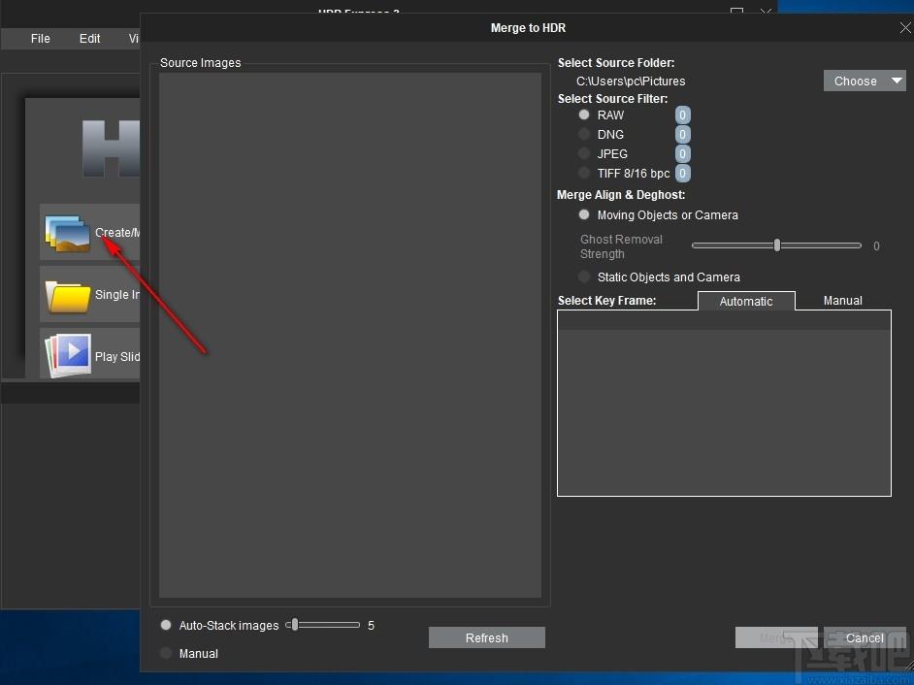914x685 pixels.
Task: Click the Cancel button
Action: [865, 637]
